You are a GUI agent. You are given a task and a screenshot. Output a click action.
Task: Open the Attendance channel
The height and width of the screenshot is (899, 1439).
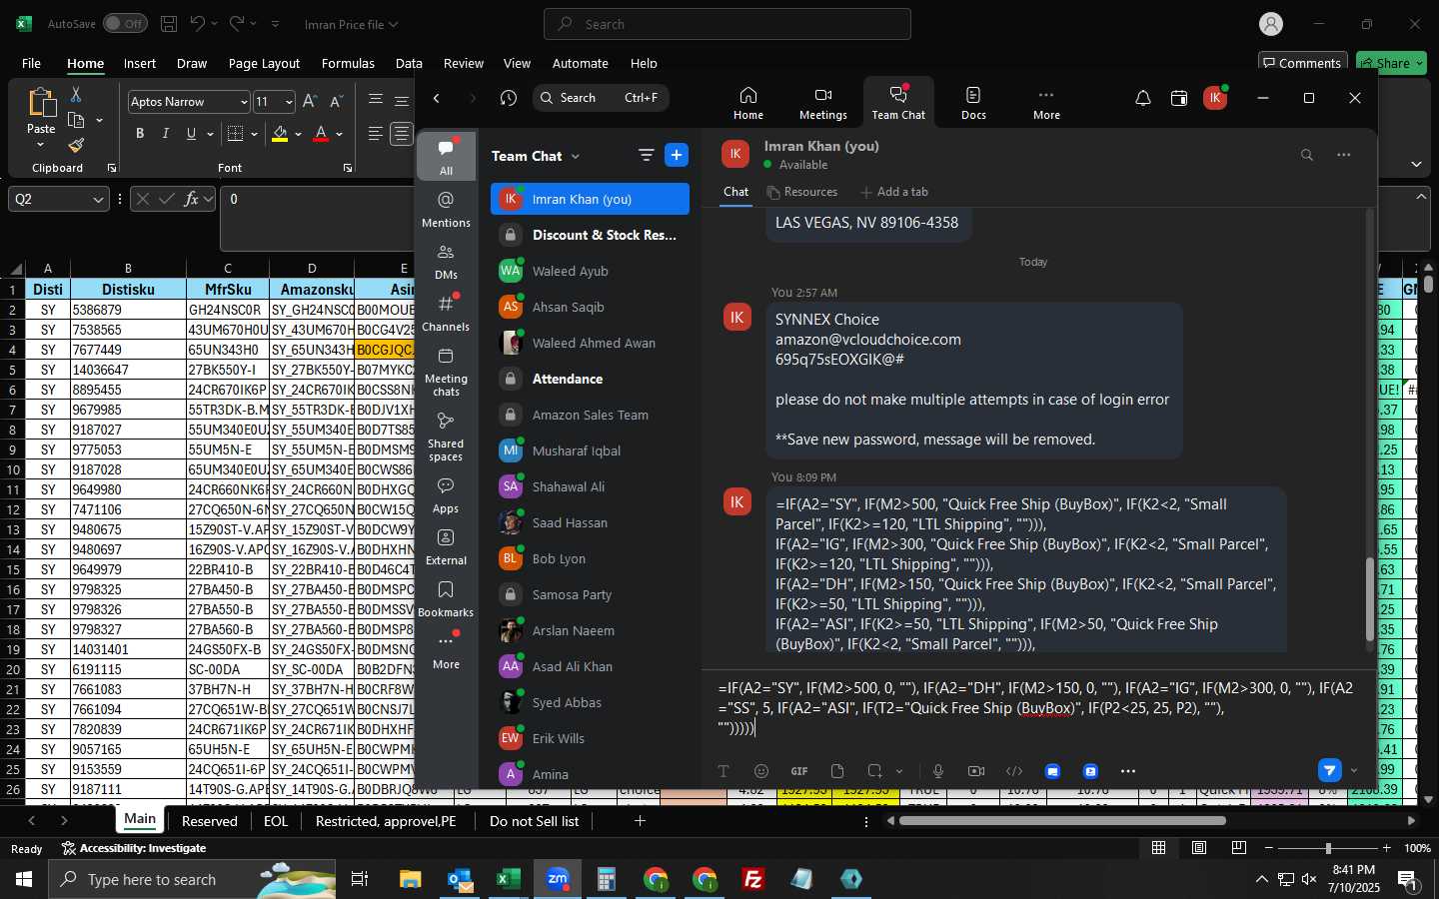(x=590, y=379)
